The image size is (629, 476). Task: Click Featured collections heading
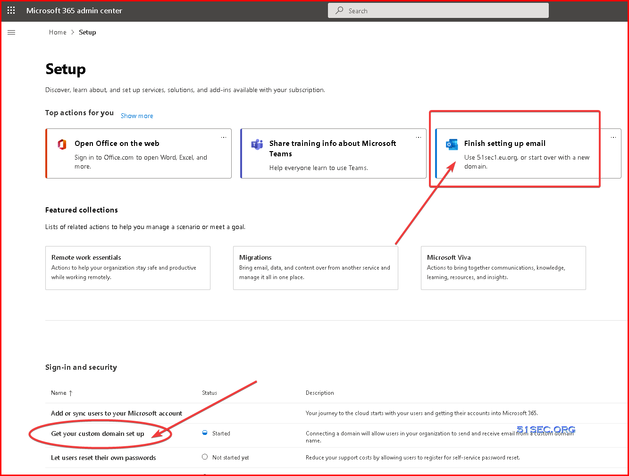tap(82, 210)
